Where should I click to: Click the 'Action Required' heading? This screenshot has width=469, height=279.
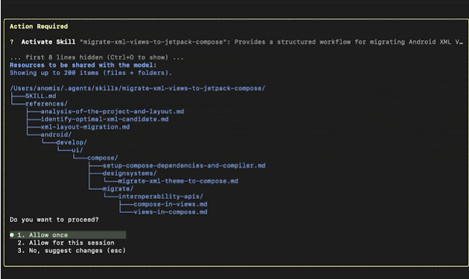pyautogui.click(x=39, y=26)
